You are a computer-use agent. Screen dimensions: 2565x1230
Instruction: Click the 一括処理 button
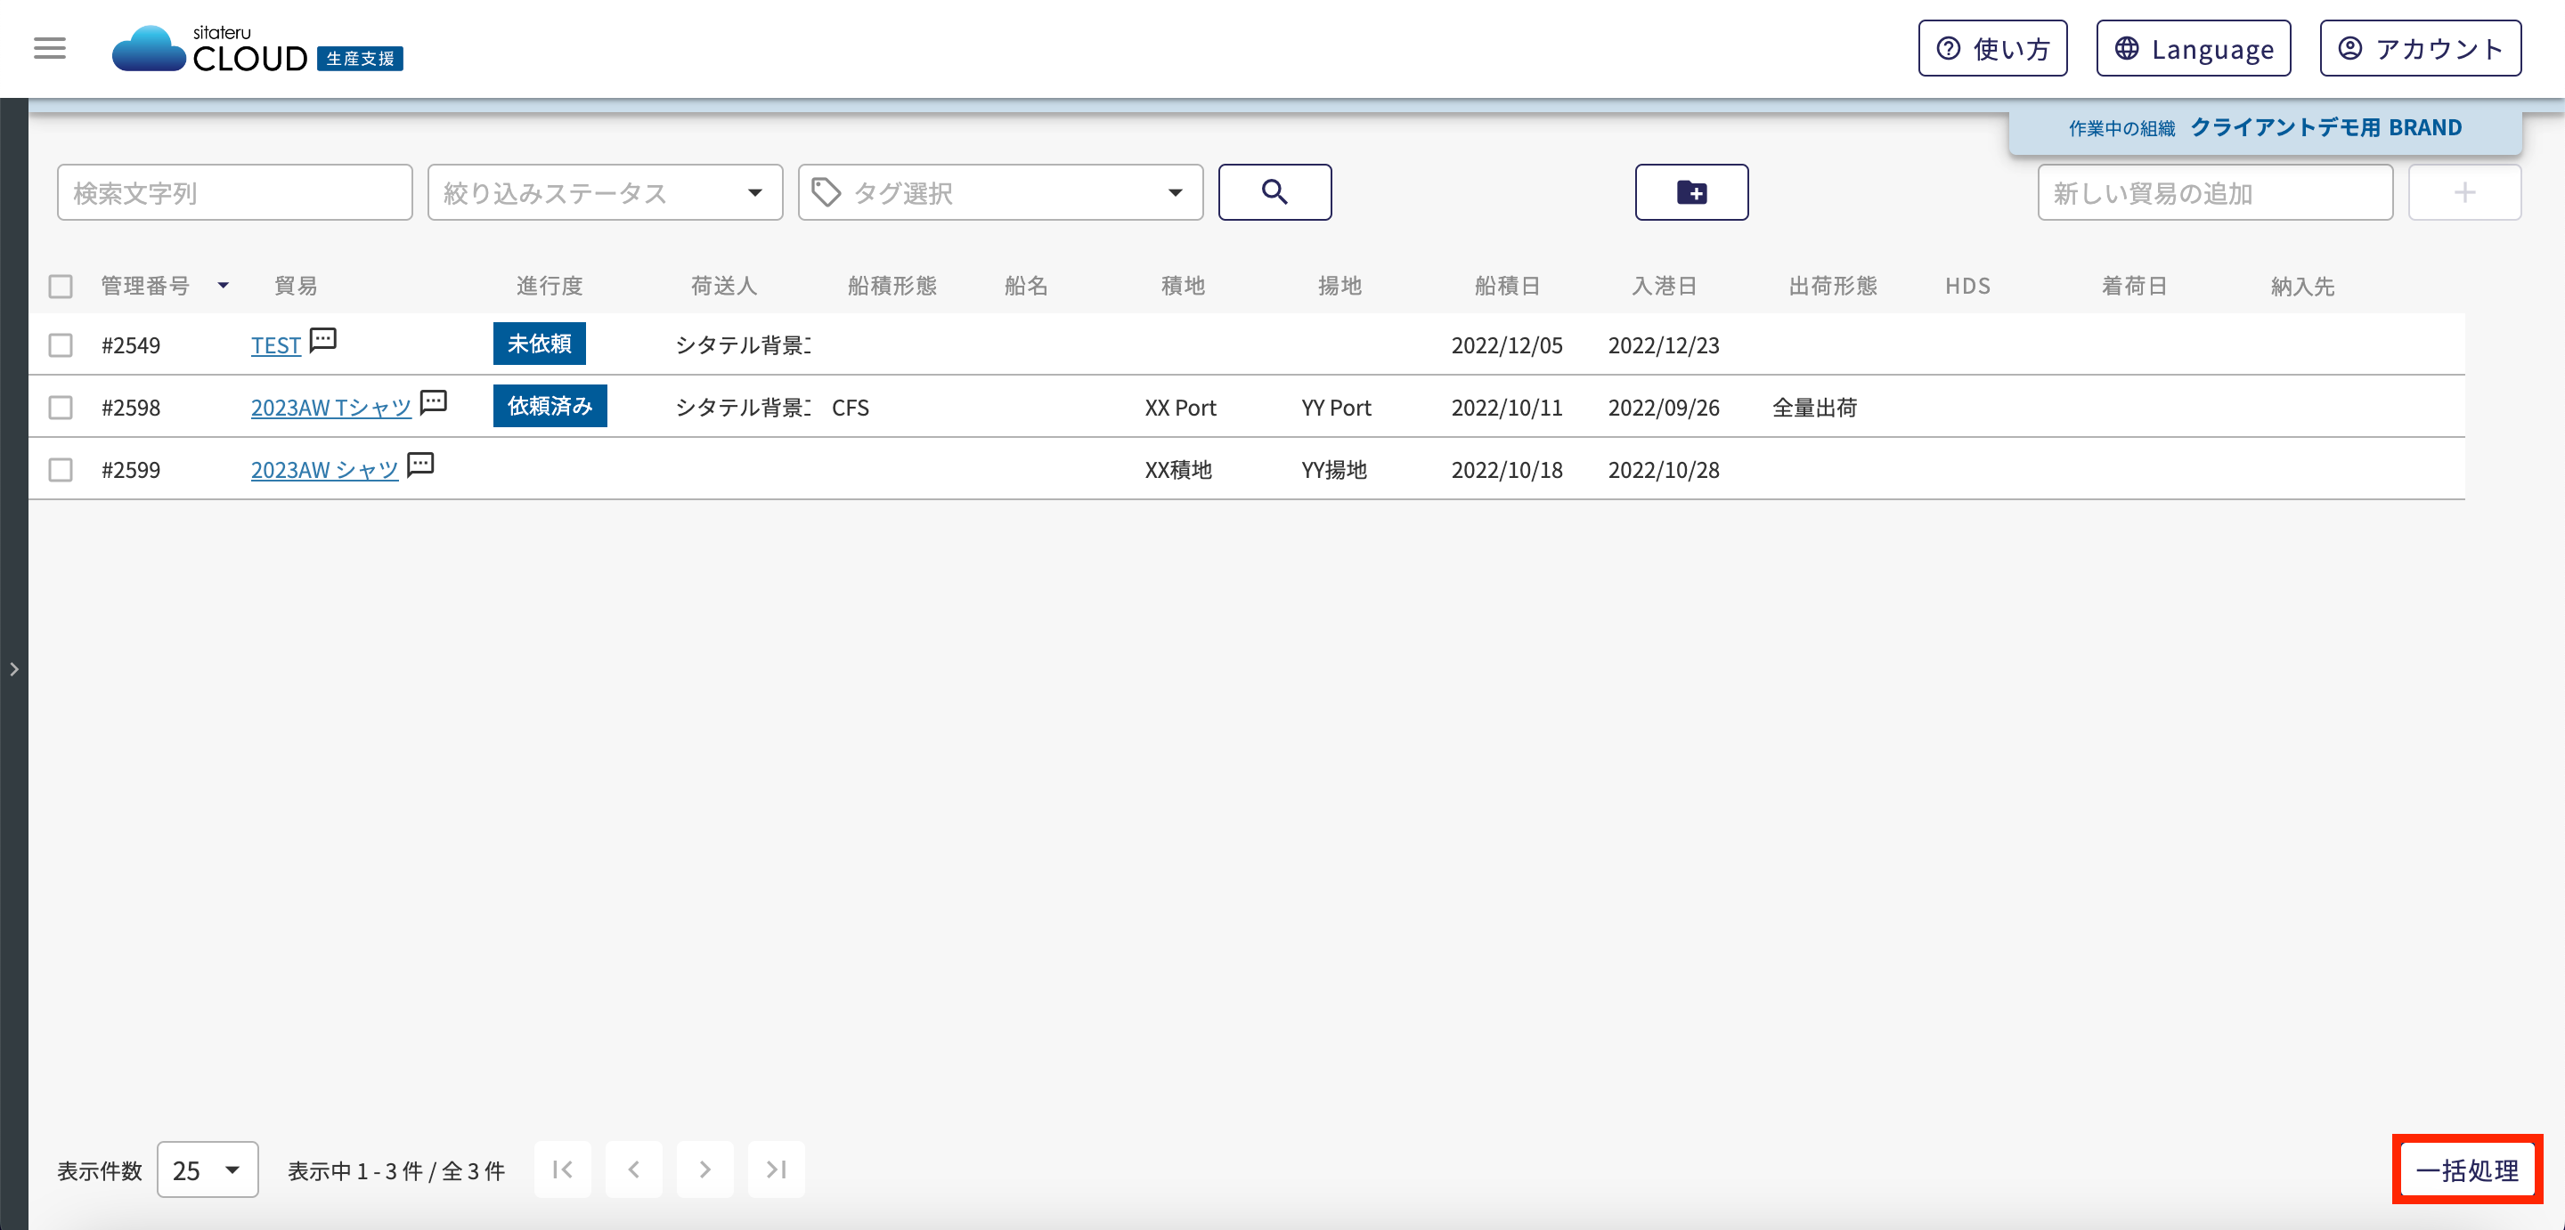[2466, 1169]
